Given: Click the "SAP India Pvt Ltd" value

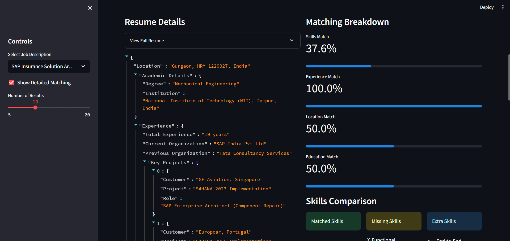Looking at the screenshot, I should (240, 144).
